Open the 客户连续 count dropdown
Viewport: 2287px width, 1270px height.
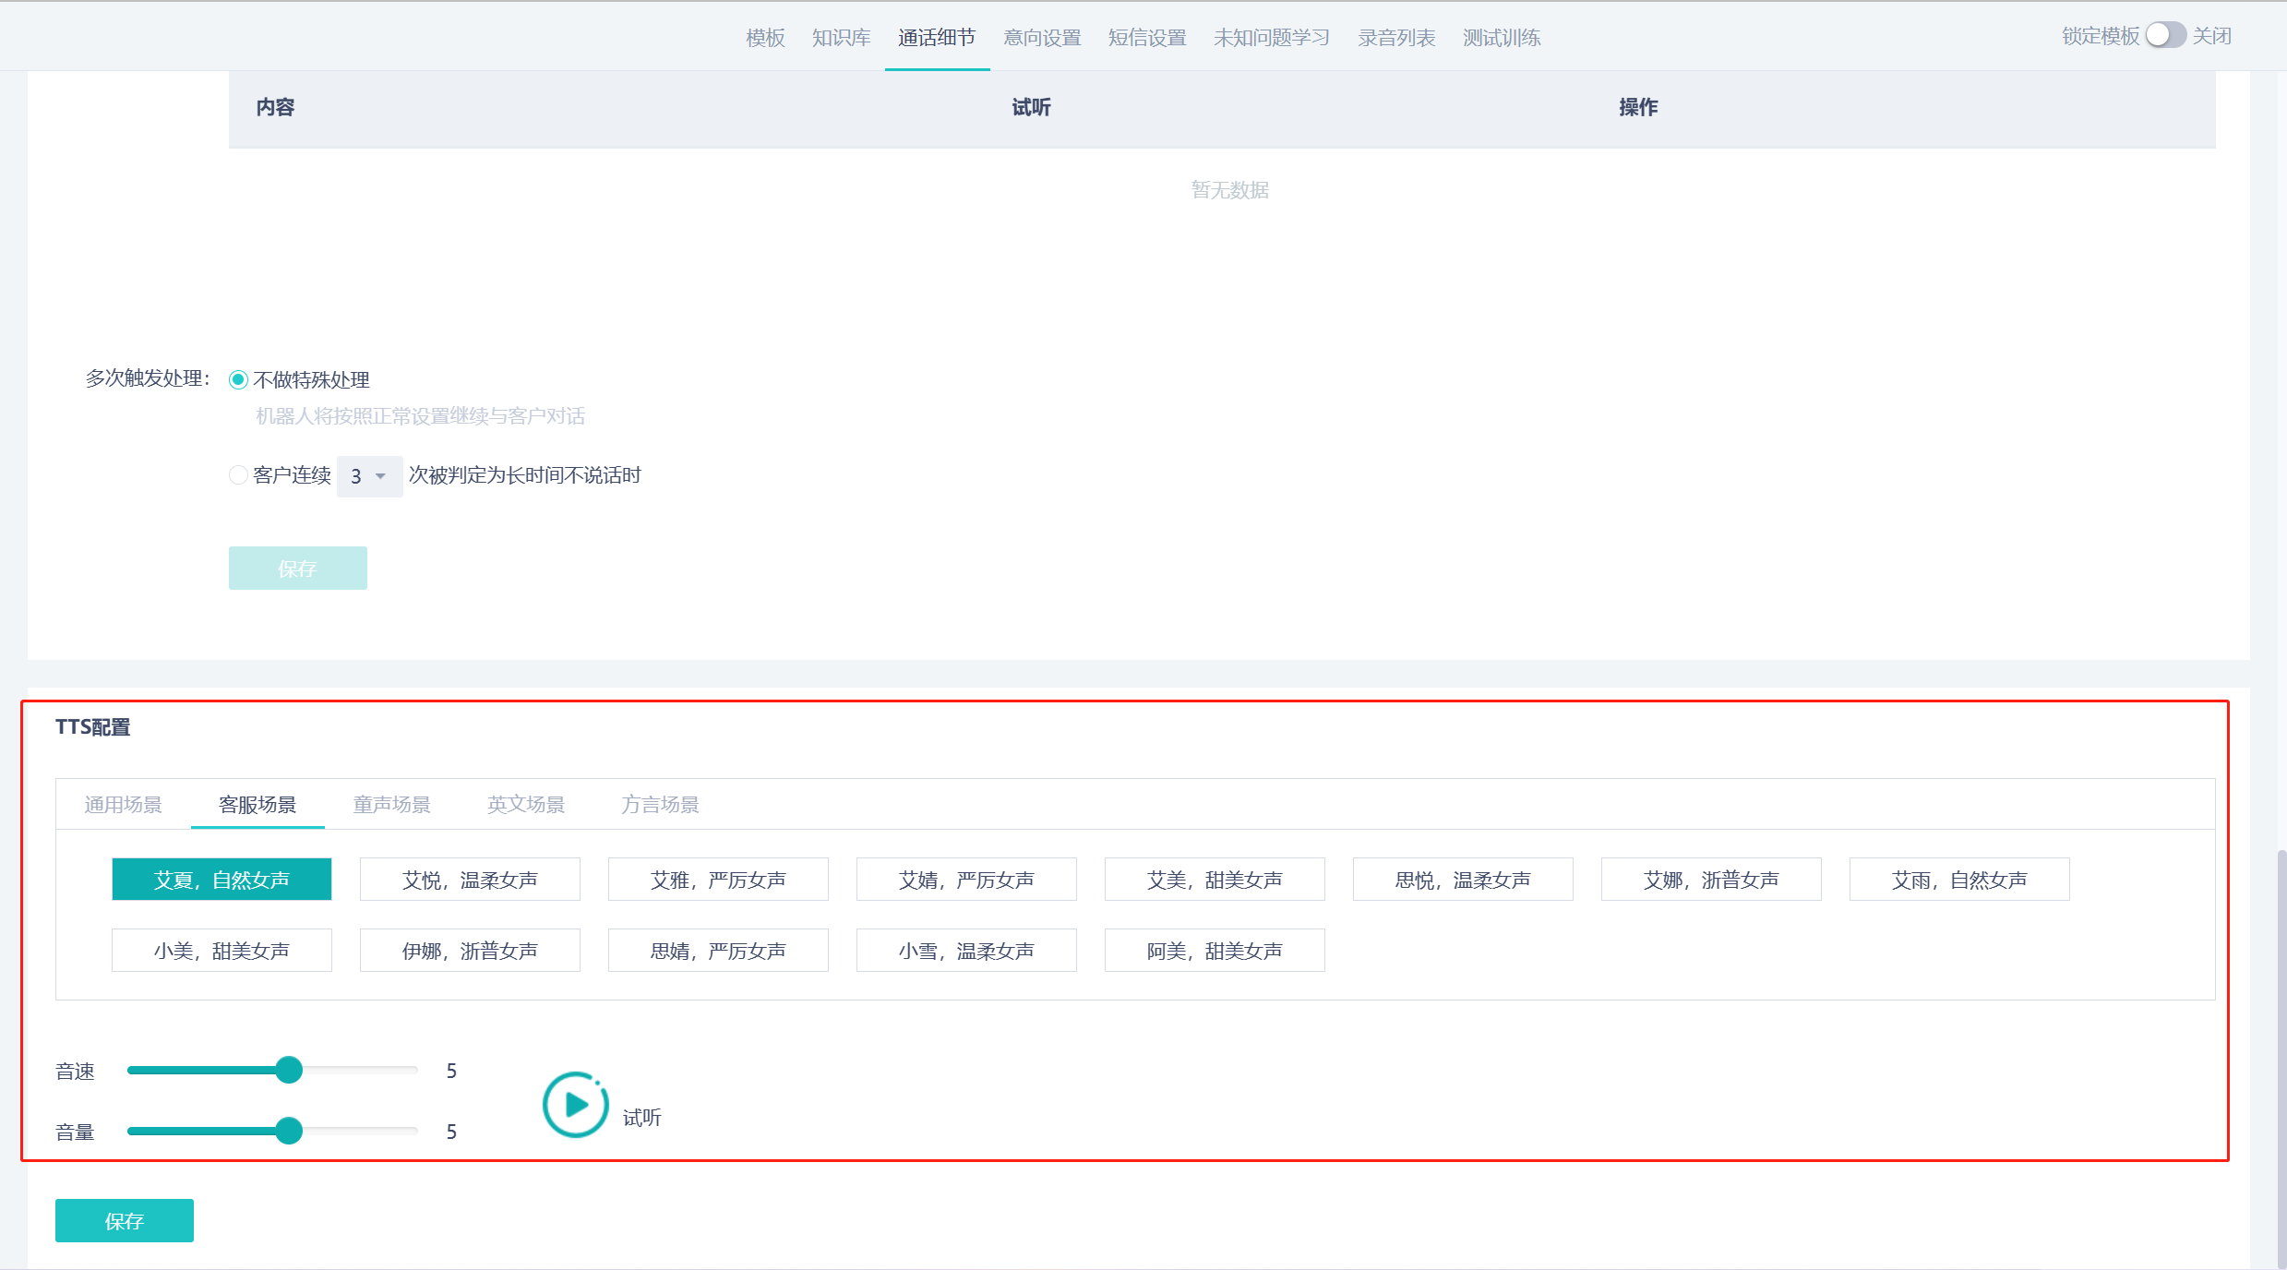coord(369,476)
